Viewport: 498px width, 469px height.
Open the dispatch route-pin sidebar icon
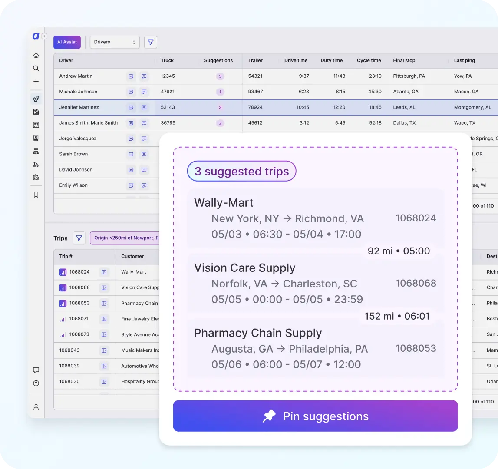[x=36, y=99]
